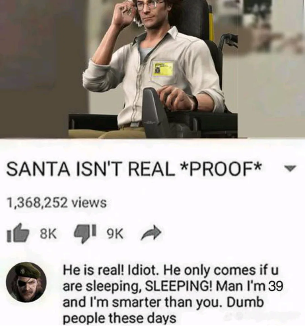Click the man's round glasses in video

coord(147,5)
